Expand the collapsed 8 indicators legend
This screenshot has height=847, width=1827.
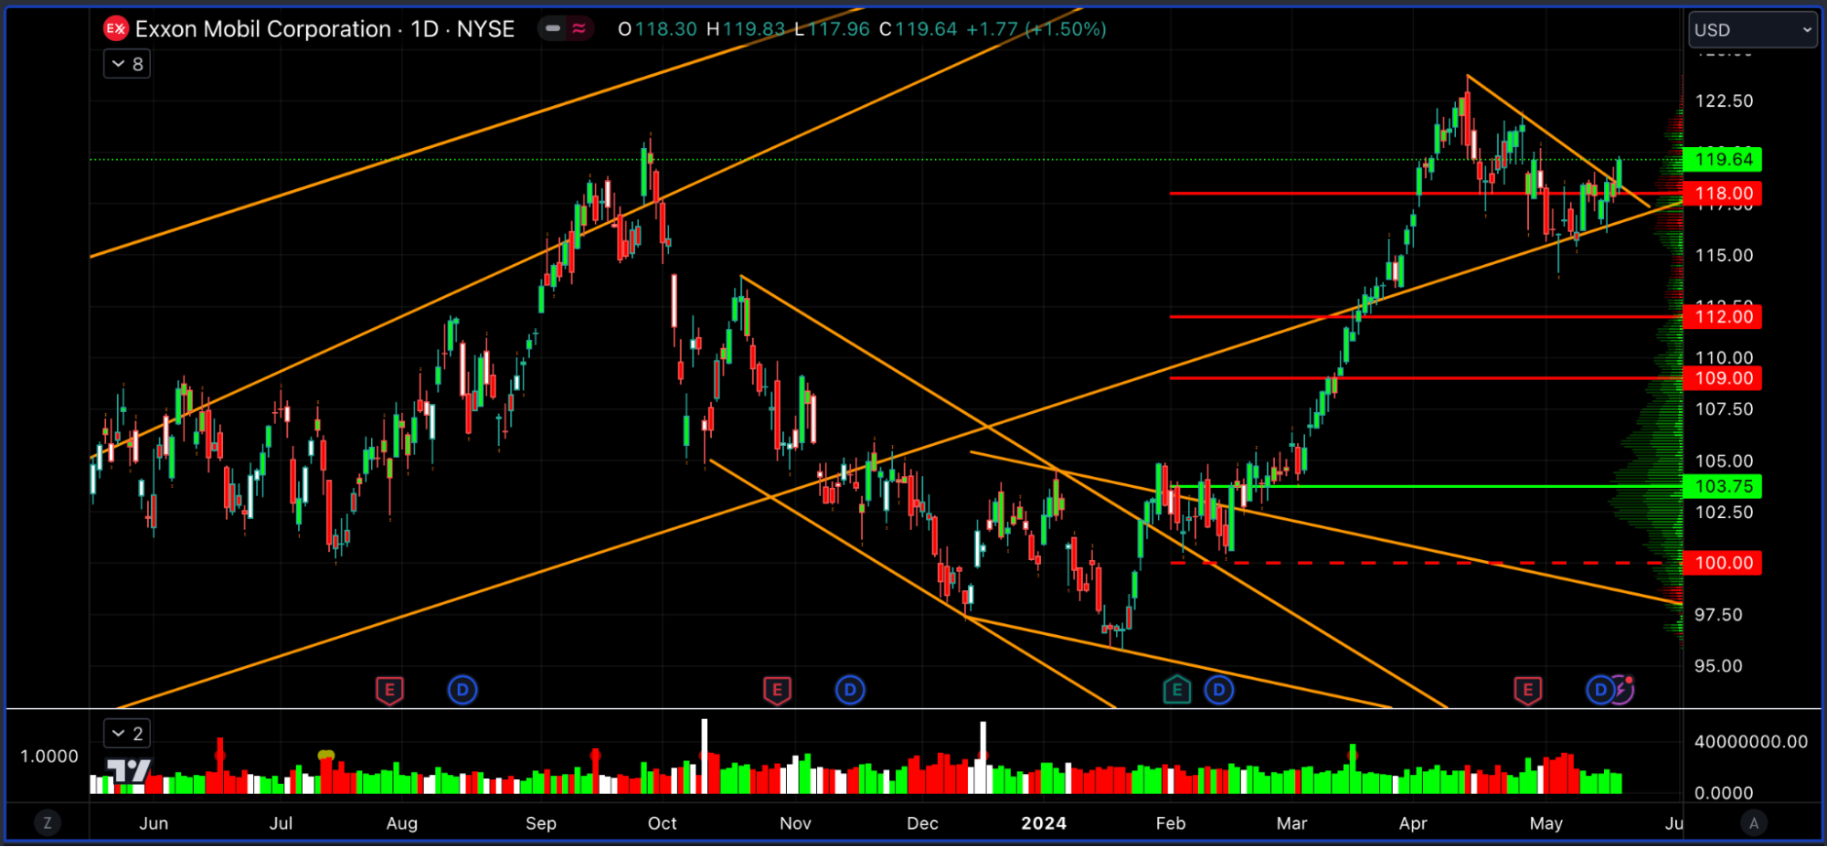[x=127, y=64]
